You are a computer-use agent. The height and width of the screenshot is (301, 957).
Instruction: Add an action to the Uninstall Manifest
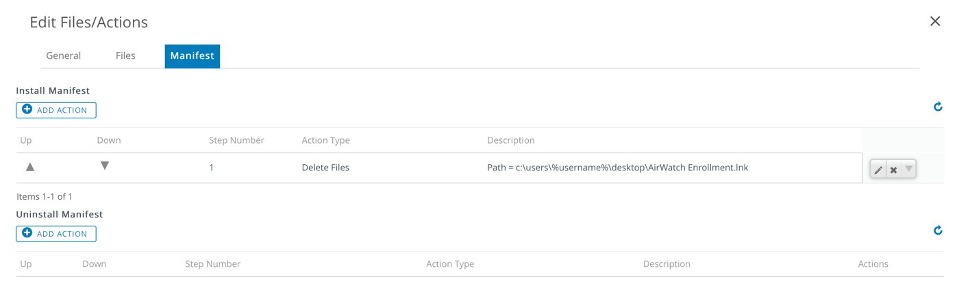click(x=56, y=234)
